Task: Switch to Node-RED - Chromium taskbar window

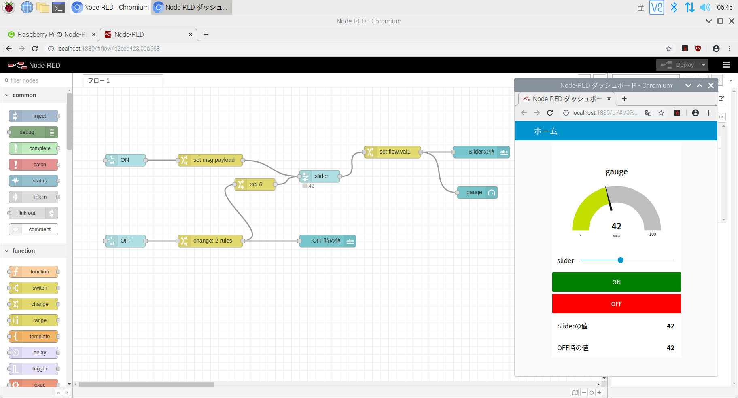Action: [110, 7]
